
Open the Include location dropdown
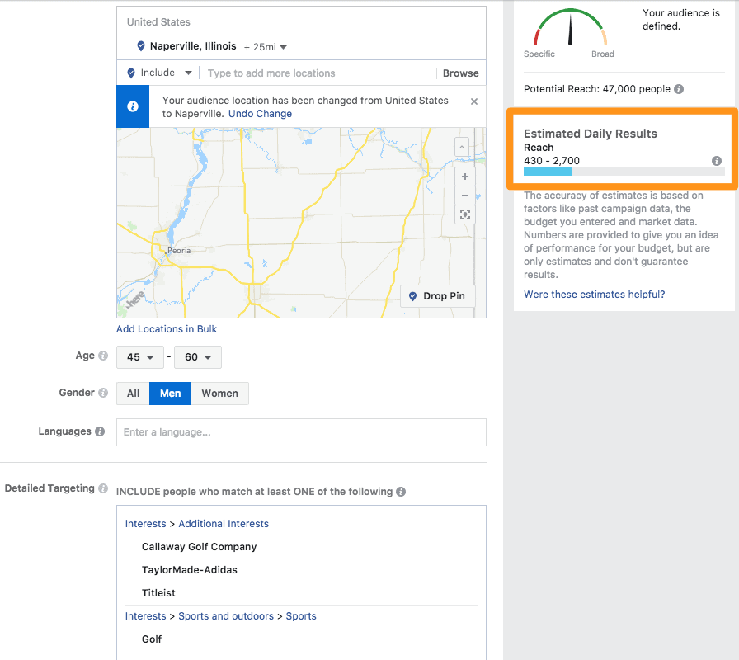159,73
